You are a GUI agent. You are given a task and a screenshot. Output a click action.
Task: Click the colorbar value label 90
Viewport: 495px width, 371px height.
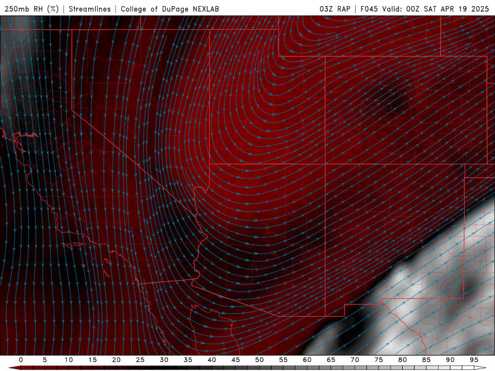click(x=450, y=360)
